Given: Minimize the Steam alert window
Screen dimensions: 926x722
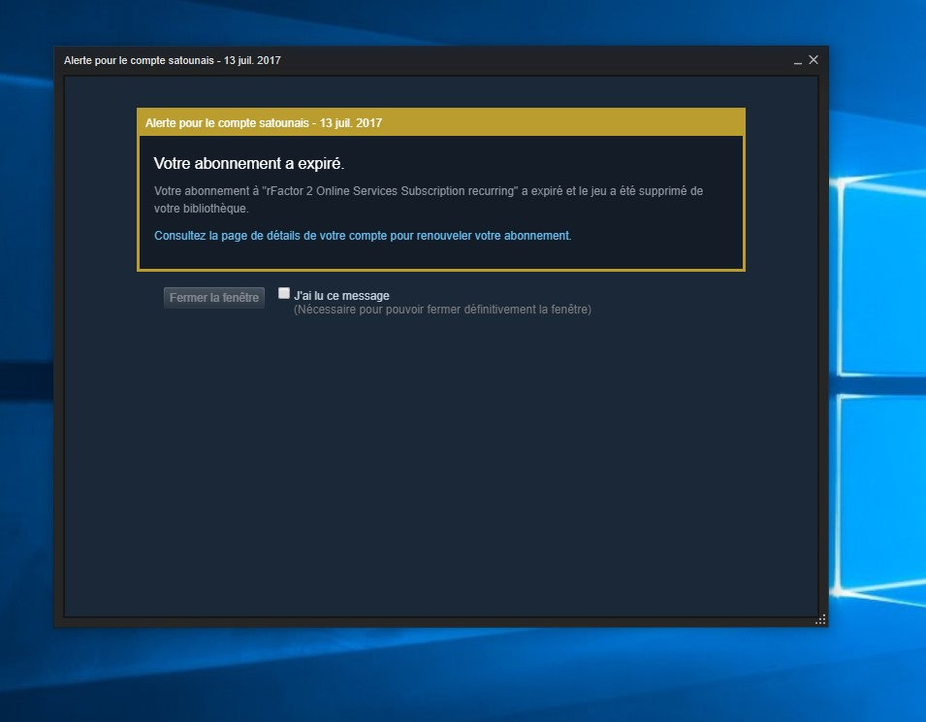Looking at the screenshot, I should click(798, 61).
